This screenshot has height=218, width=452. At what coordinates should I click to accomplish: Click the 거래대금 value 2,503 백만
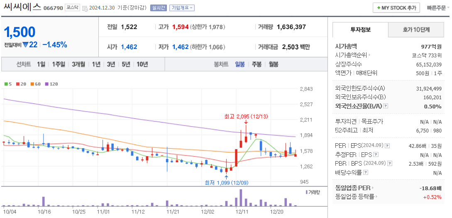pyautogui.click(x=296, y=47)
